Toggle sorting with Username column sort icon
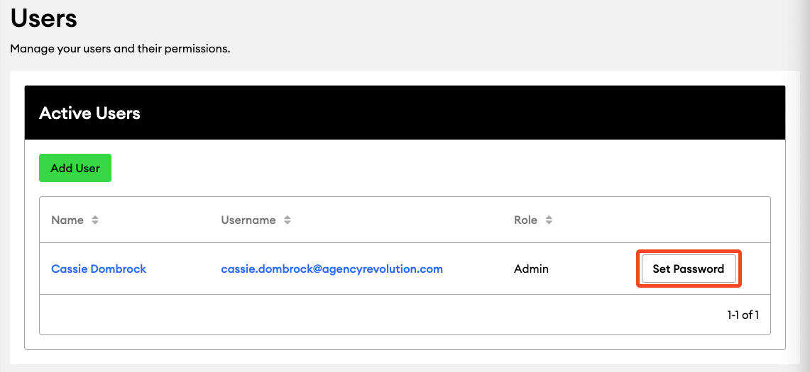 point(288,220)
